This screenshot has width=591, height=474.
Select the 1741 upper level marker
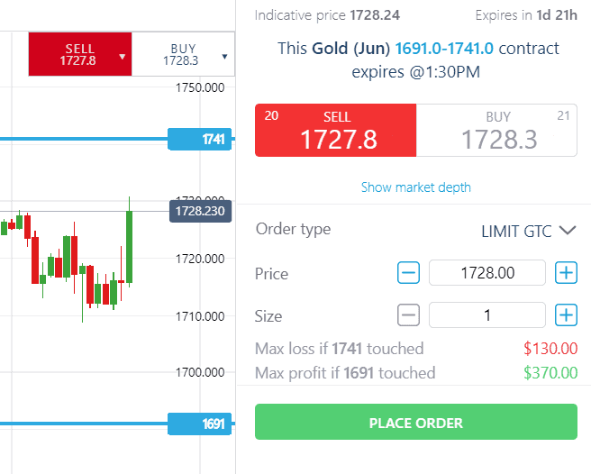[199, 139]
